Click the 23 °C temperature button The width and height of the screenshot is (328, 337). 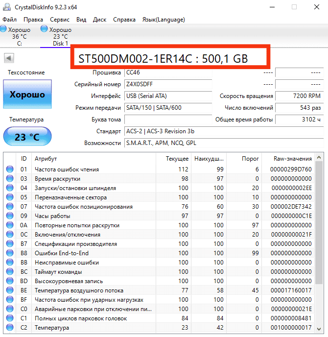click(27, 137)
